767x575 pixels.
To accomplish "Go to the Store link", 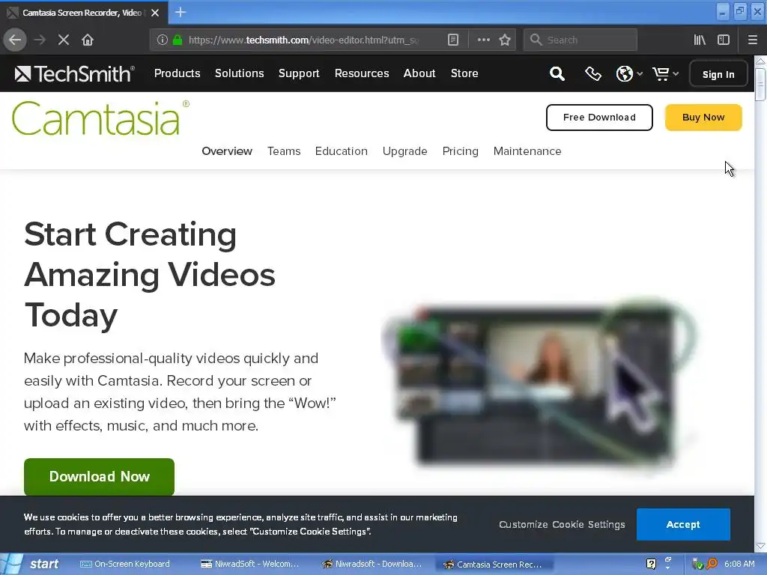I will point(464,73).
